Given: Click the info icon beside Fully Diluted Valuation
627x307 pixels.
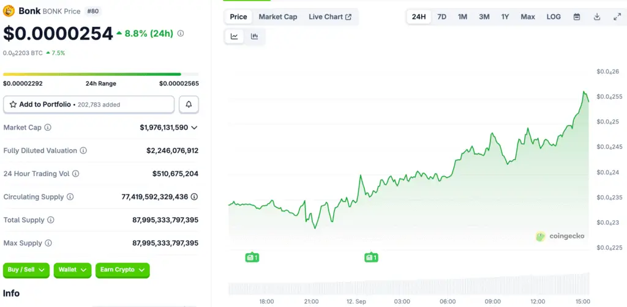Looking at the screenshot, I should click(83, 150).
